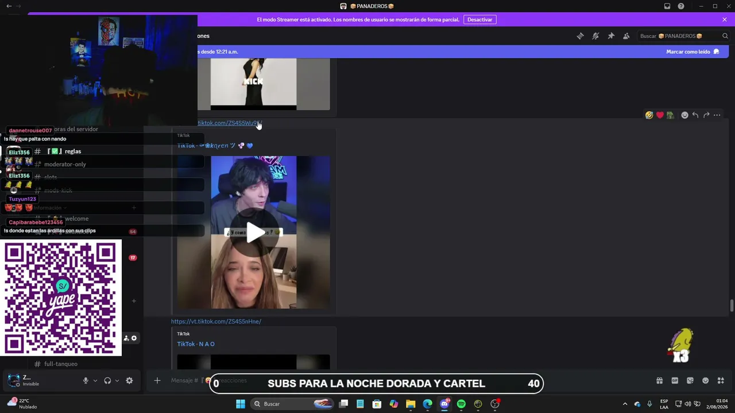The image size is (735, 413).
Task: Select the full-tanqueo channel
Action: click(x=61, y=364)
